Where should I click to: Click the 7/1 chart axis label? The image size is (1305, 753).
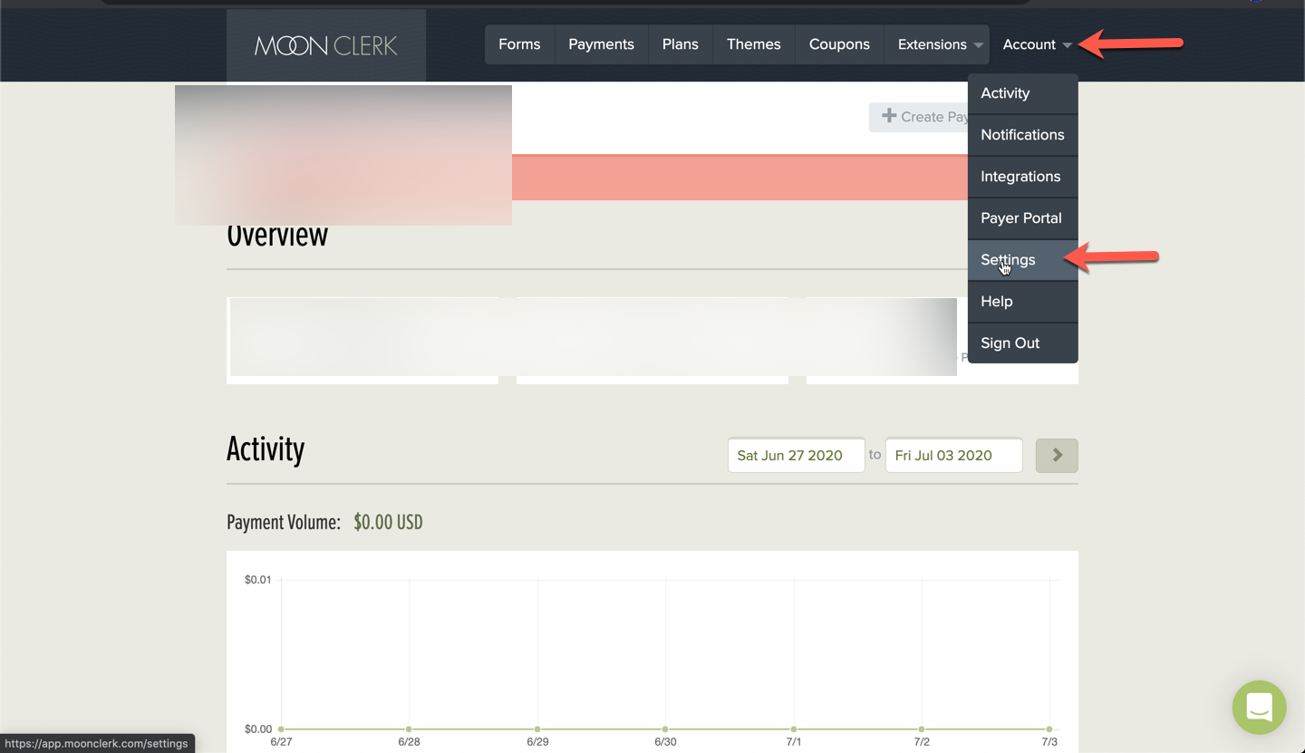(794, 742)
